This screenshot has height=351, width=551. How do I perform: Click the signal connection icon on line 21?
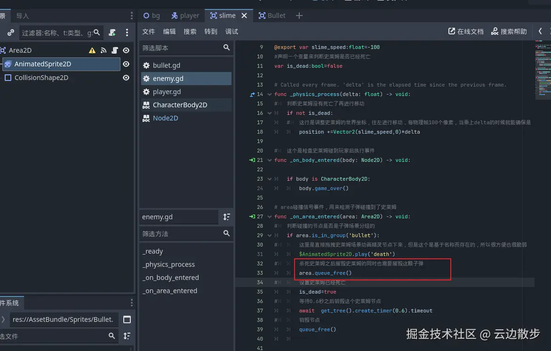(x=252, y=160)
